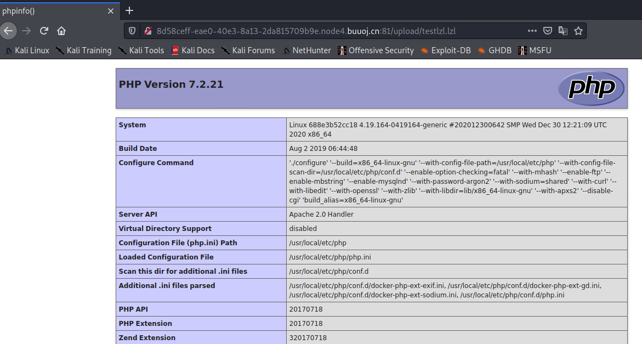Select the Build Date label
Viewport: 642px width, 344px height.
(138, 149)
